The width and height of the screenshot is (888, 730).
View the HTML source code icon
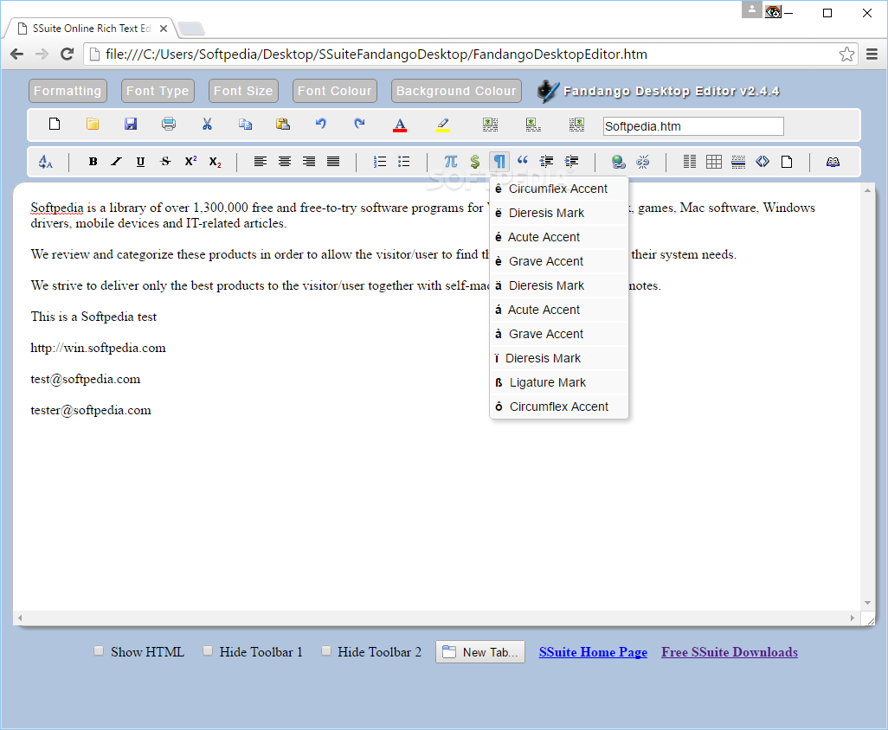[763, 162]
